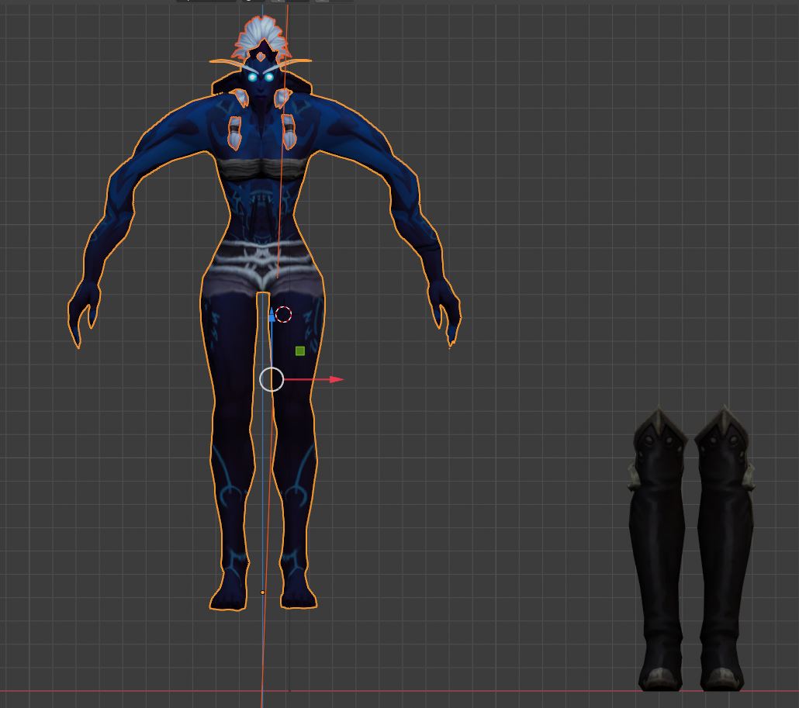799x708 pixels.
Task: Select the right black boot model
Action: (x=724, y=550)
